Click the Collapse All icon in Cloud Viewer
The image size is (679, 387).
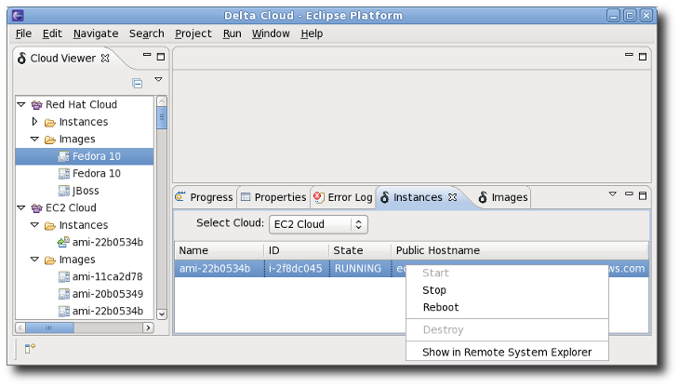pyautogui.click(x=138, y=83)
